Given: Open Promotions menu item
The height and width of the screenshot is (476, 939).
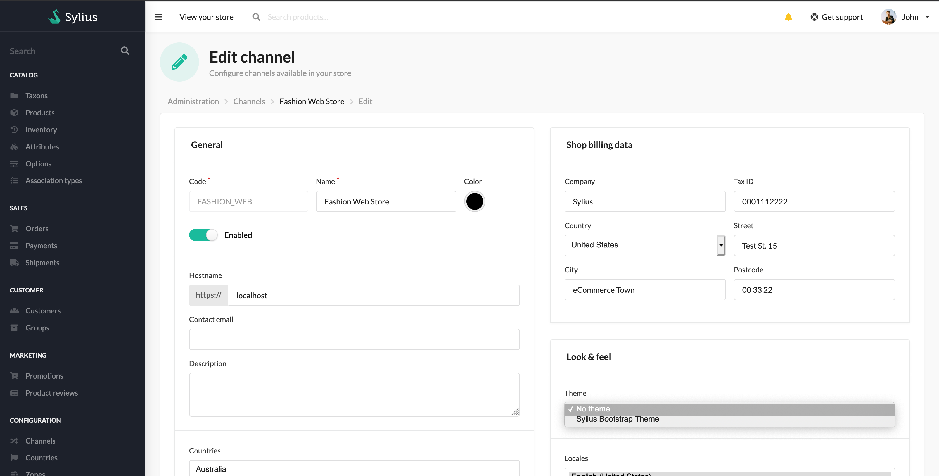Looking at the screenshot, I should tap(44, 376).
